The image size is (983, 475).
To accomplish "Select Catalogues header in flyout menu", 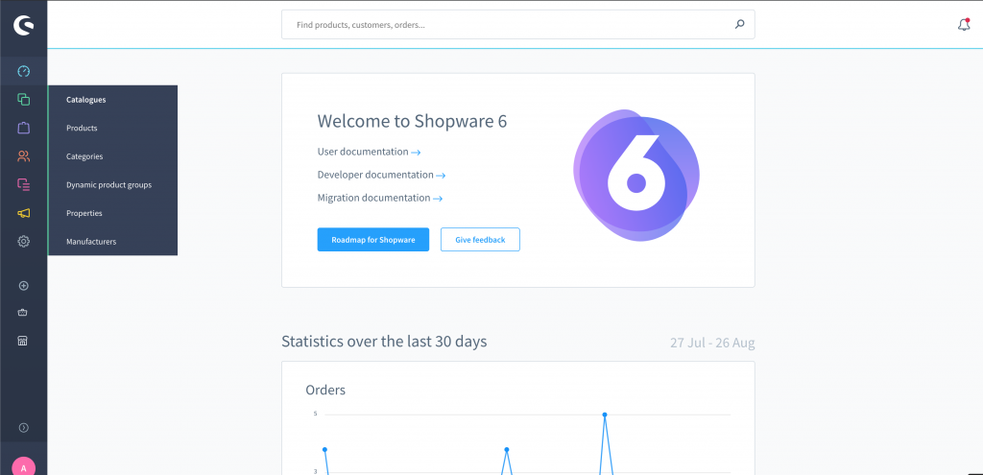I will click(x=85, y=100).
